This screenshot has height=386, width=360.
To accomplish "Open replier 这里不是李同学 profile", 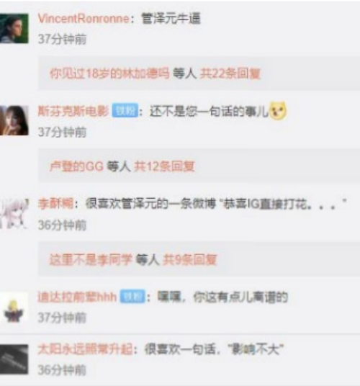I will (x=91, y=259).
